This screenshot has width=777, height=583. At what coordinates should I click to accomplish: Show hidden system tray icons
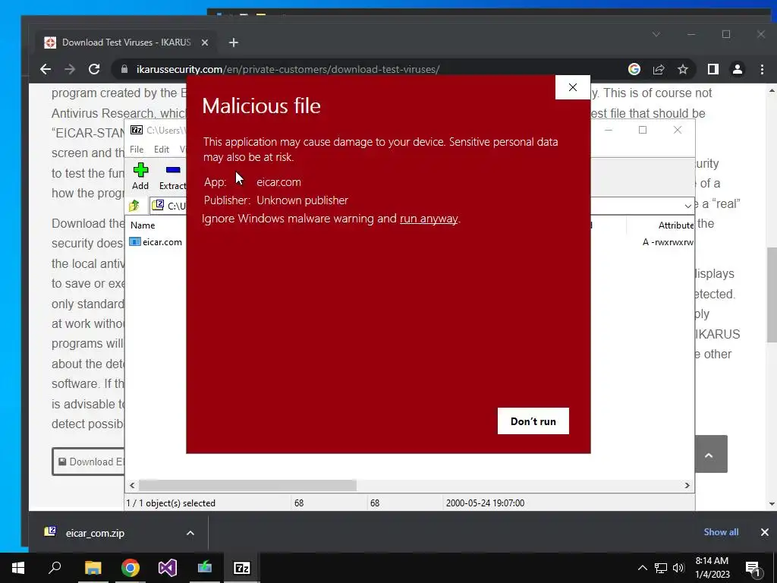click(x=642, y=568)
